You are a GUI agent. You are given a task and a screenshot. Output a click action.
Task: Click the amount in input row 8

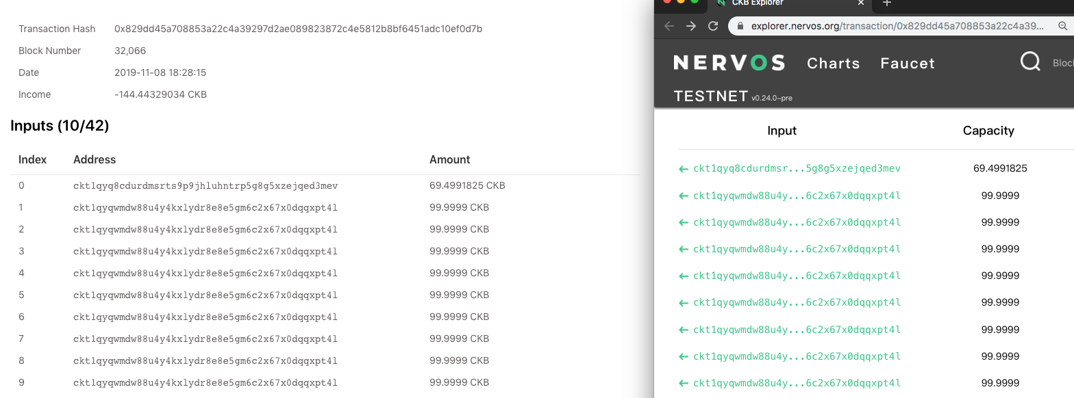tap(460, 360)
